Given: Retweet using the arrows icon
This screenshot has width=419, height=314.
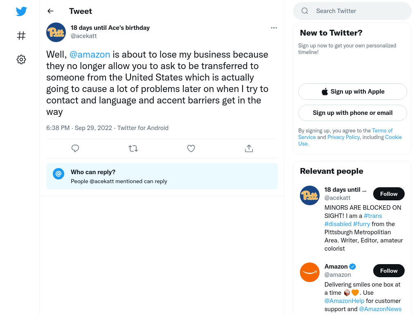Looking at the screenshot, I should pyautogui.click(x=133, y=148).
